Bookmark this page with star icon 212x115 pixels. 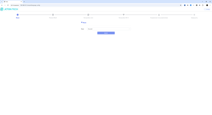pos(181,5)
